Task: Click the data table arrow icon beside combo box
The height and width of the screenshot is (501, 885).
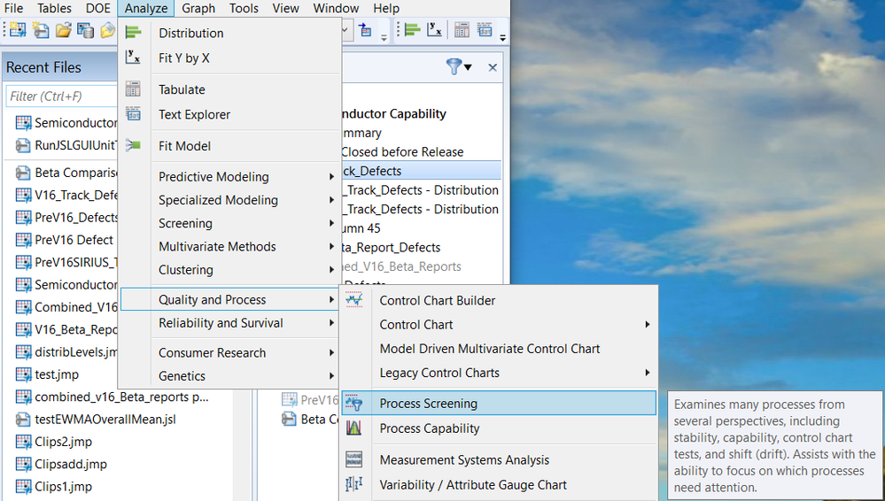Action: click(365, 30)
